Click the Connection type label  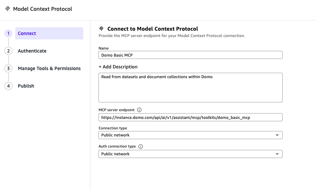(x=113, y=128)
